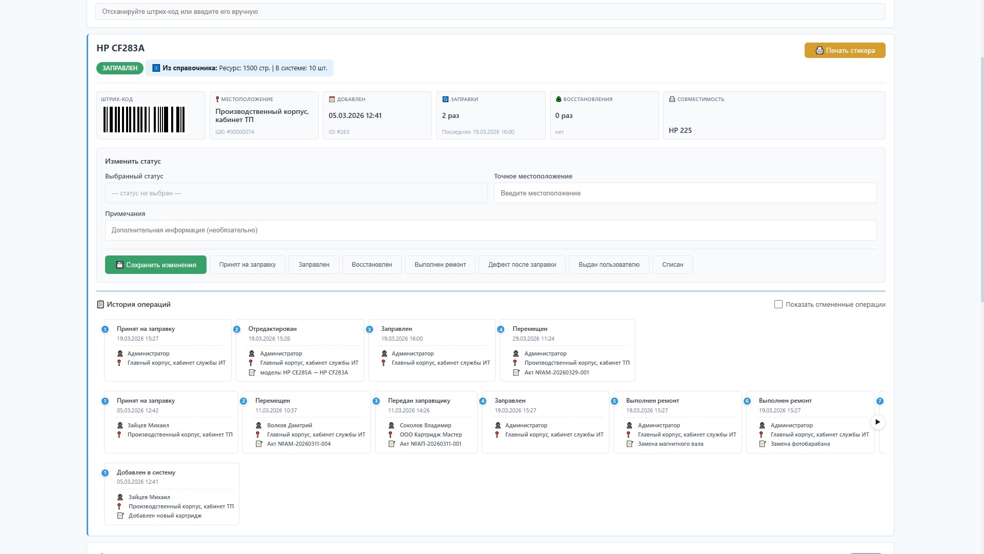Select step badge 2 on 'Отредактирован' card
The width and height of the screenshot is (984, 554).
pos(237,329)
